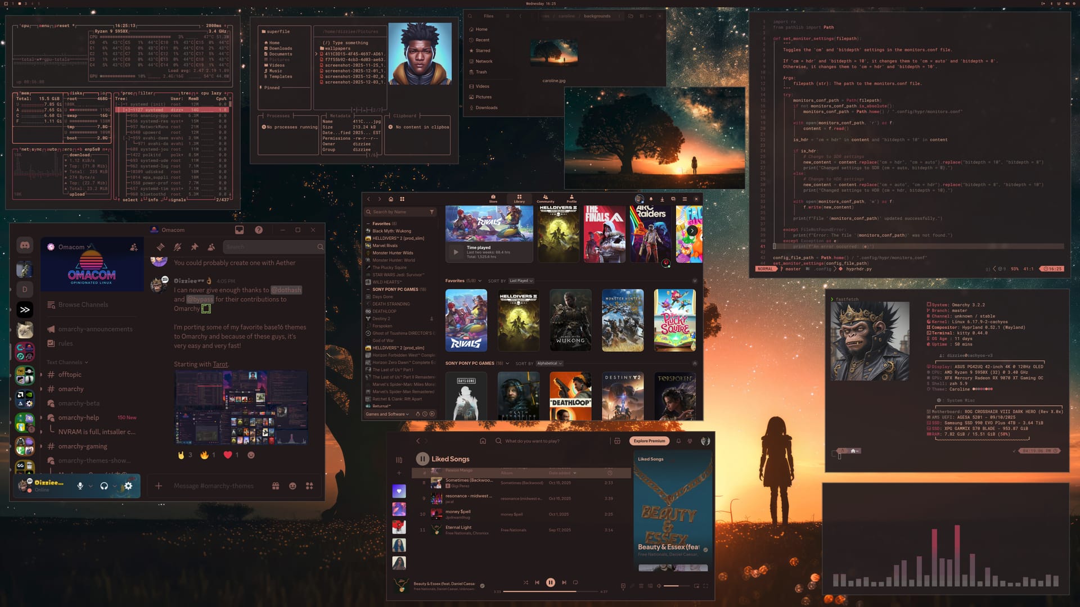Open Last Played sort dropdown
The image size is (1080, 607).
[x=521, y=281]
